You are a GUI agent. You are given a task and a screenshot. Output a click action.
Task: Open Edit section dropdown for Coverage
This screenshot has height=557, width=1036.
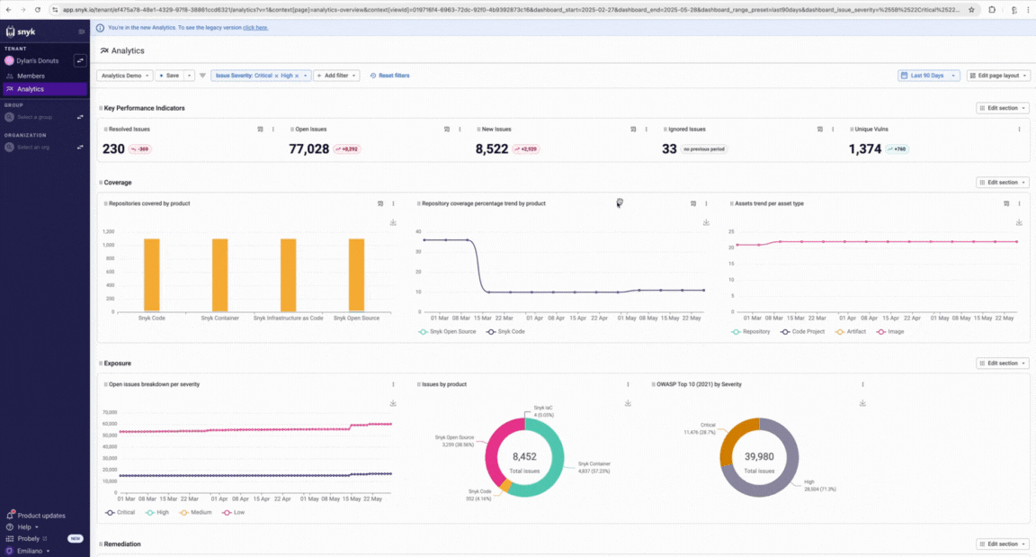pyautogui.click(x=1003, y=183)
